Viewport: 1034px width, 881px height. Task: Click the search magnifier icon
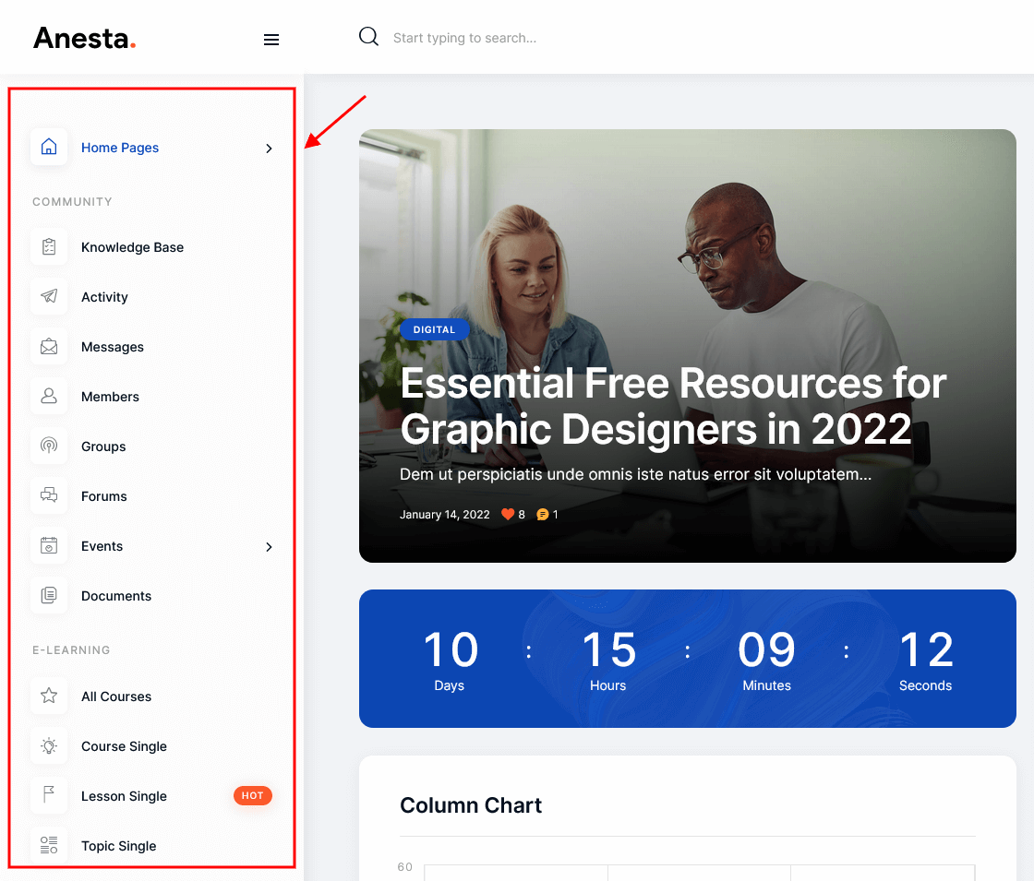(x=368, y=37)
